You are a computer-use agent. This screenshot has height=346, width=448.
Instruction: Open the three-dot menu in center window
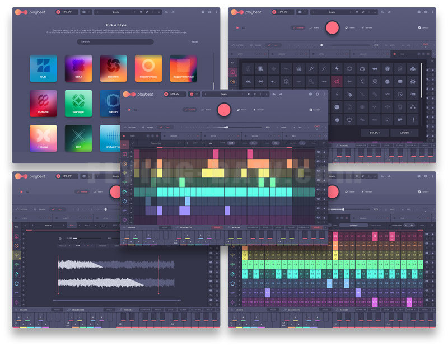point(324,94)
